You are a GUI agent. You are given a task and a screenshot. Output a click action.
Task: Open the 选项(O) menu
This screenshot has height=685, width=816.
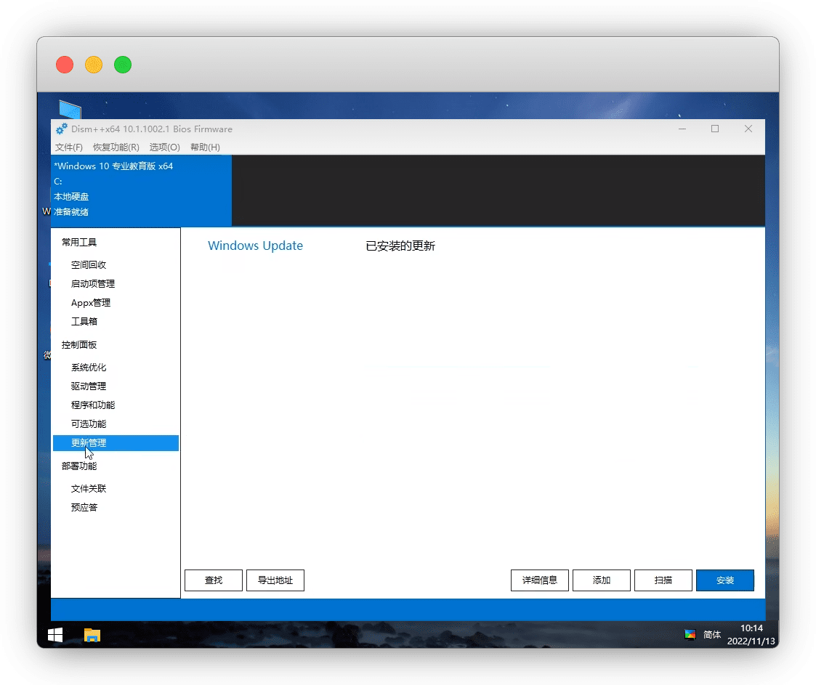[x=164, y=147]
